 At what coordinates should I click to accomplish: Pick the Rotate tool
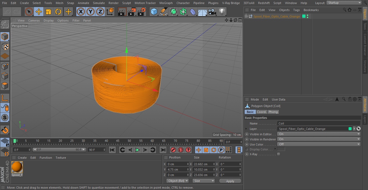58,12
